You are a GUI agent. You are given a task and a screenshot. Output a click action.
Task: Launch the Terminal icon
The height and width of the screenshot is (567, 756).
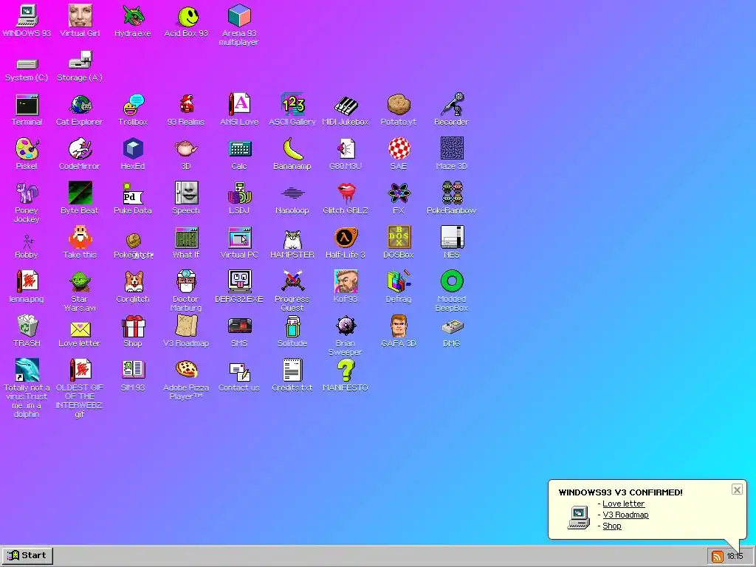(x=27, y=105)
